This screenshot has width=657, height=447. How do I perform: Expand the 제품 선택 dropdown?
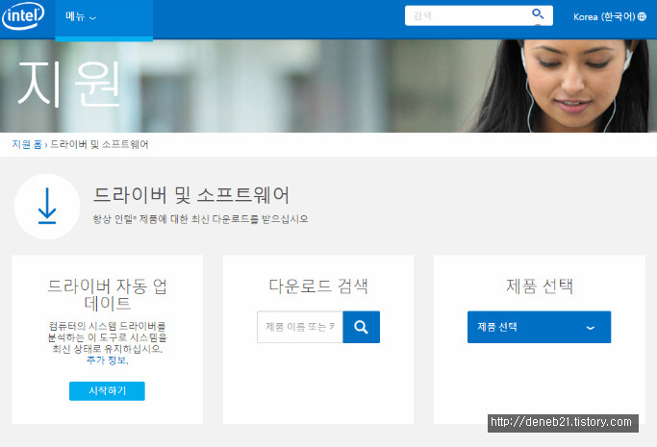tap(539, 327)
